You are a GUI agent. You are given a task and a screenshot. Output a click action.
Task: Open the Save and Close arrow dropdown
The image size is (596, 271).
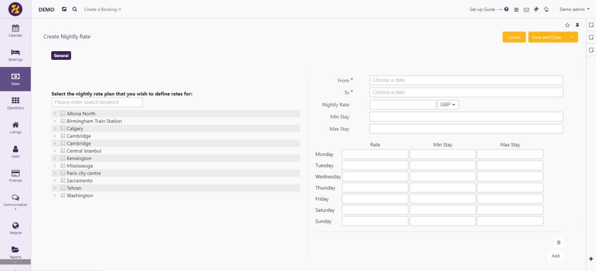pyautogui.click(x=571, y=37)
